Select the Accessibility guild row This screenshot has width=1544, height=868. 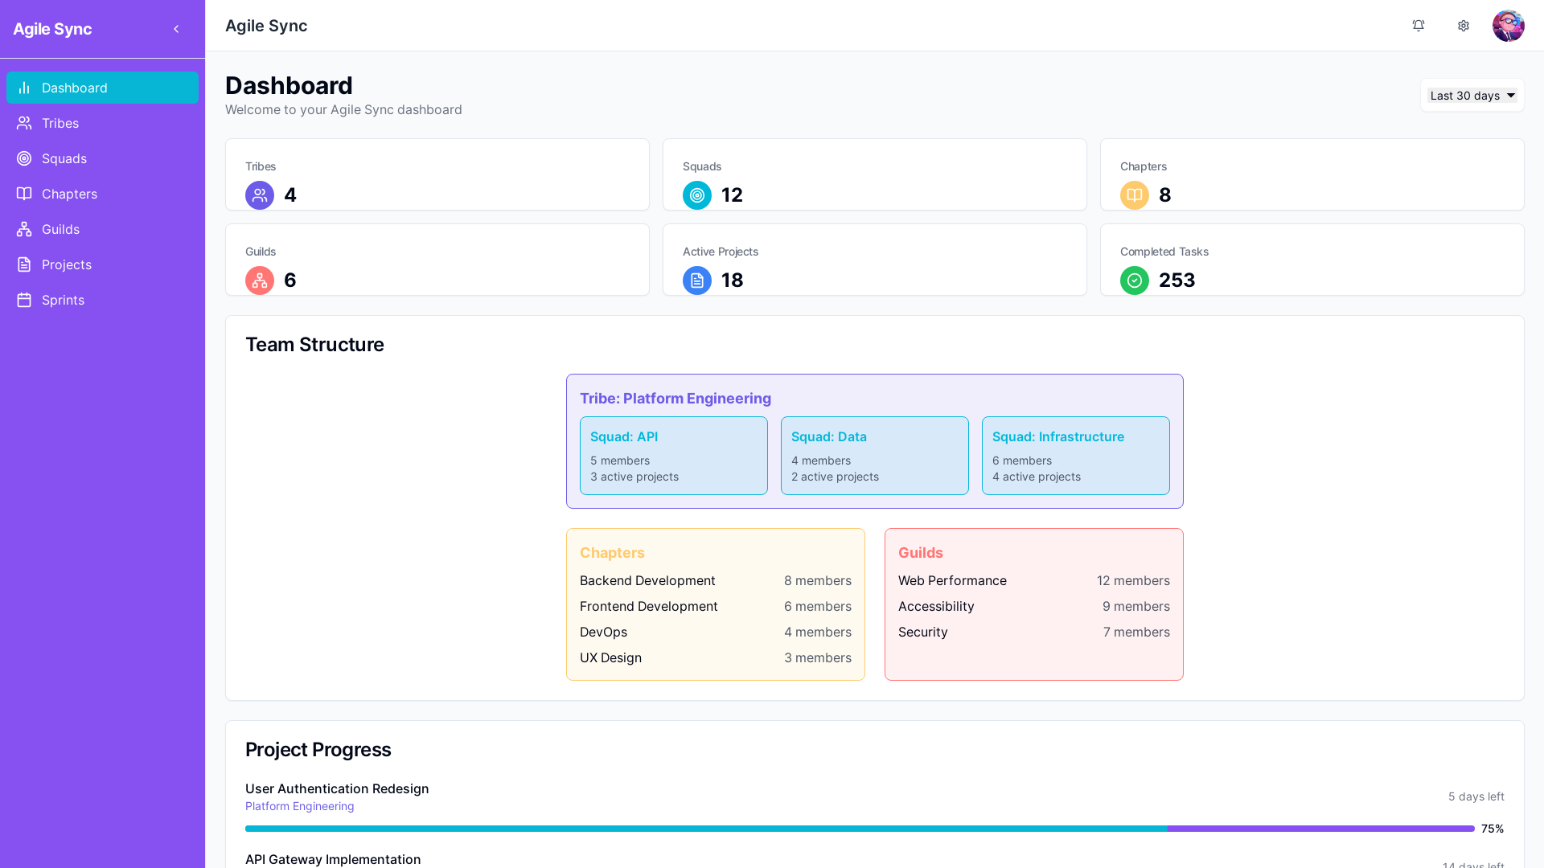(x=1034, y=606)
